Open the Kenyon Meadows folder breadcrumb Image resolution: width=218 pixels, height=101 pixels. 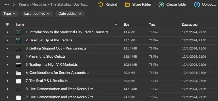53,5
